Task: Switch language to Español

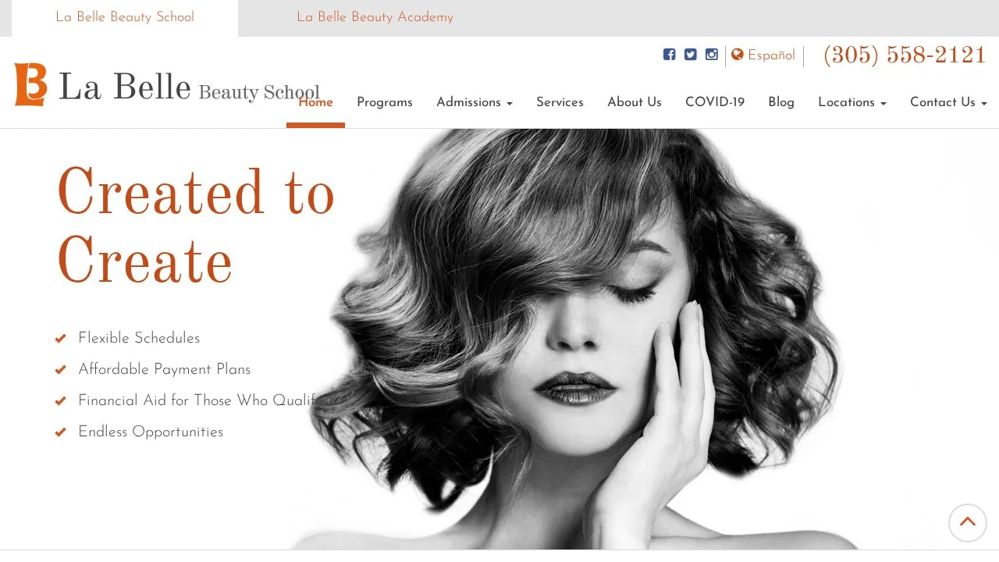Action: 771,55
